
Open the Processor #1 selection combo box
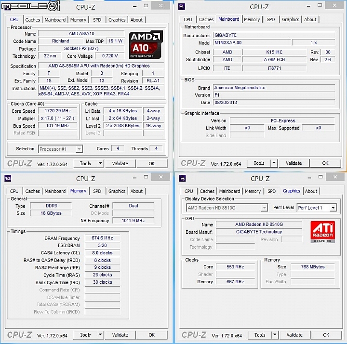pos(60,149)
